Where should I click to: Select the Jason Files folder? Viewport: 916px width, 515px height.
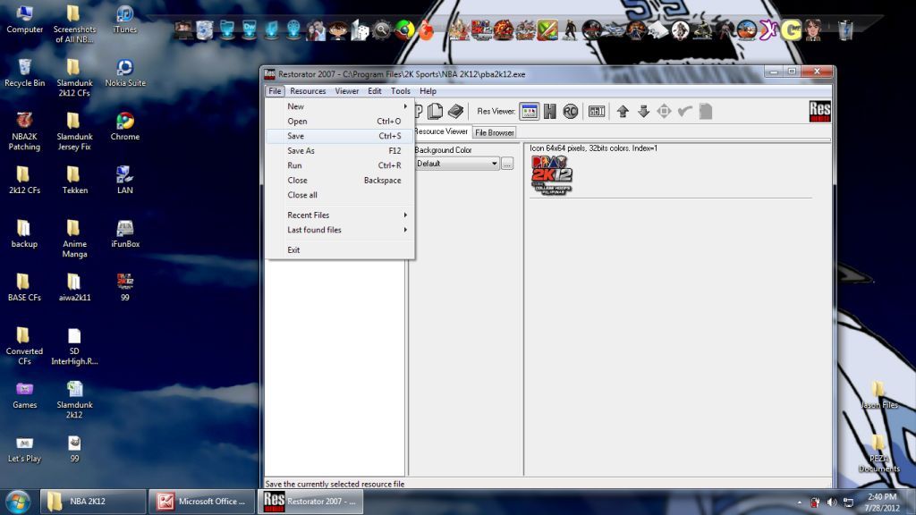click(878, 394)
